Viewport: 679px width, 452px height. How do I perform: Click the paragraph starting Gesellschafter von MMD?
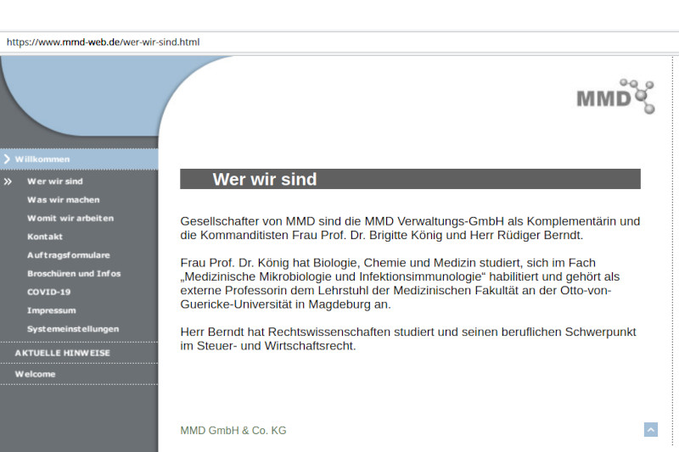point(410,228)
